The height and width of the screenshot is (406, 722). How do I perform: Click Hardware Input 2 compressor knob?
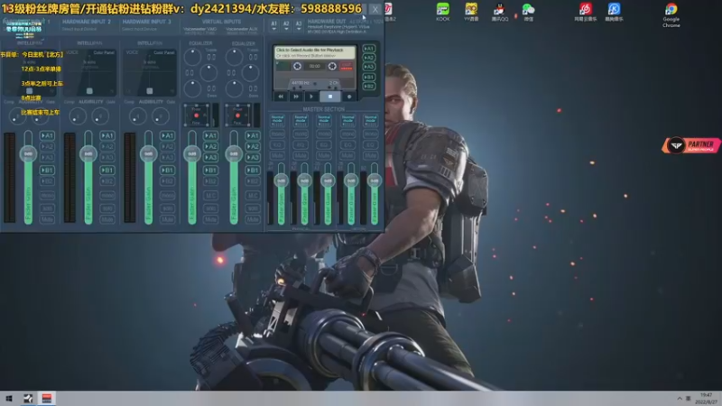pos(78,116)
